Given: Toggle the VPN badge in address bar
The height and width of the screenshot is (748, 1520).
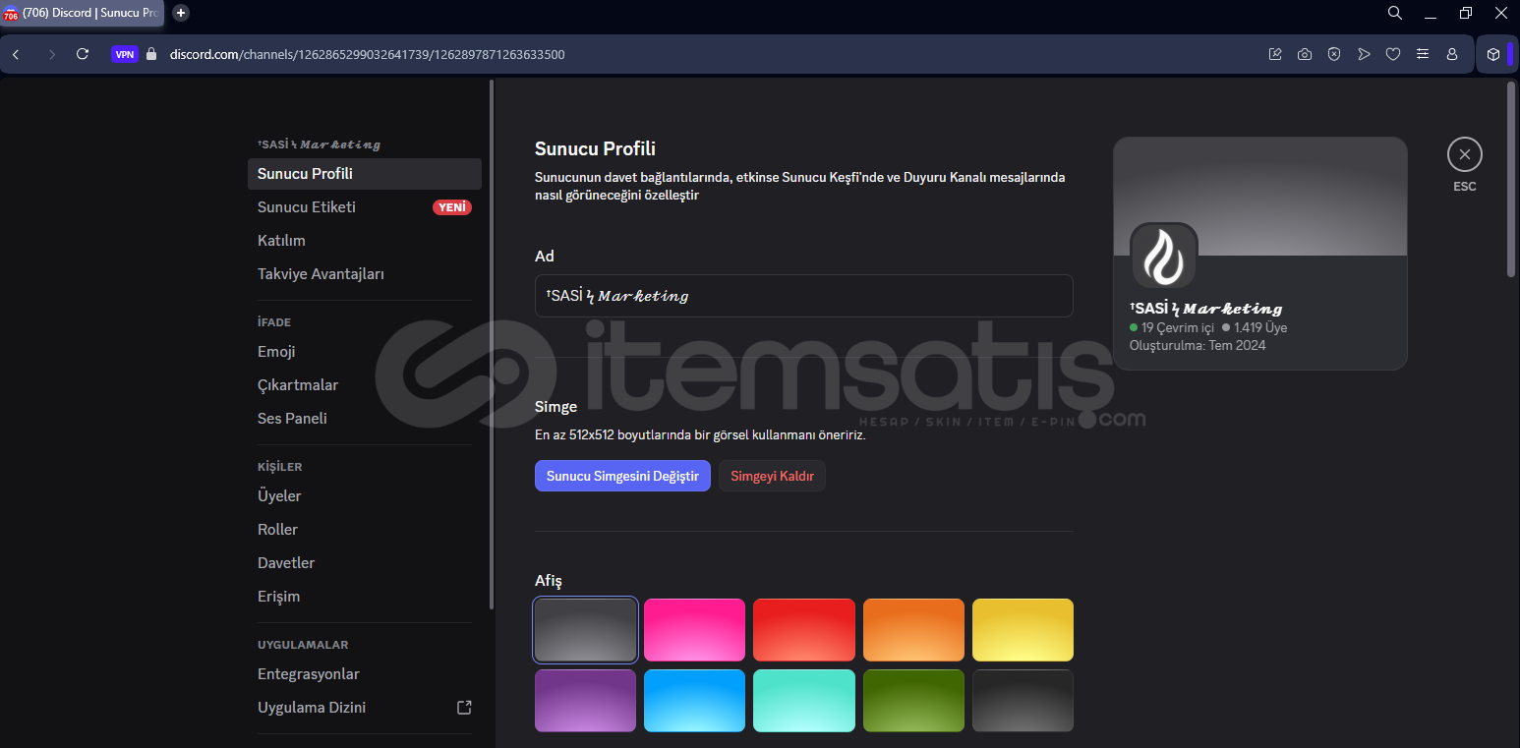Looking at the screenshot, I should click(x=125, y=54).
